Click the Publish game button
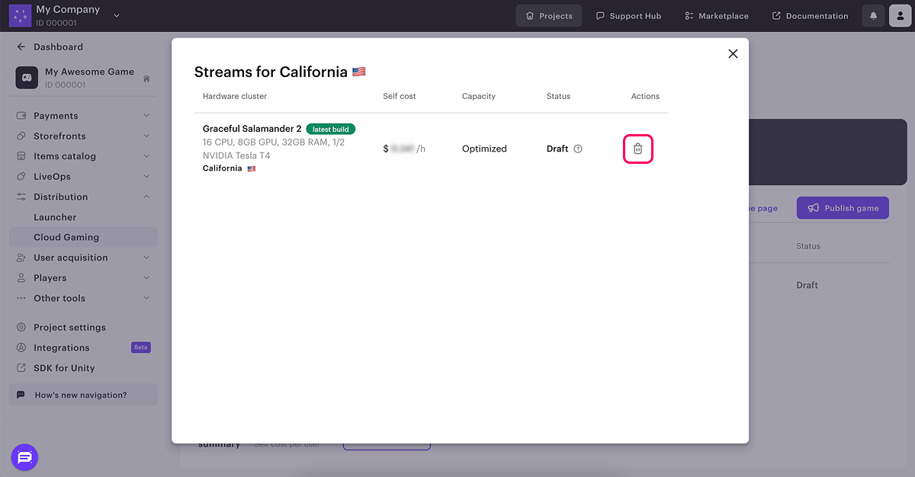915x477 pixels. (843, 208)
